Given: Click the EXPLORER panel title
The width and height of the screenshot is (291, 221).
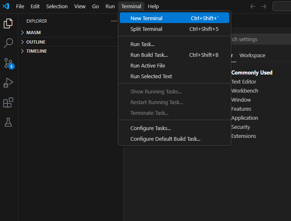Looking at the screenshot, I should 37,21.
